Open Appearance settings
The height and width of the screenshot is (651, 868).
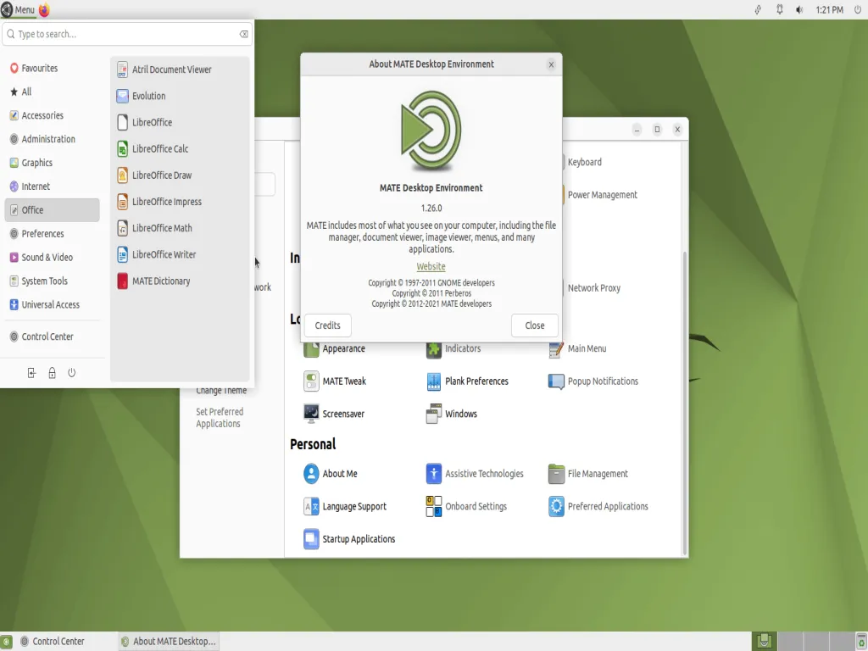[x=334, y=348]
